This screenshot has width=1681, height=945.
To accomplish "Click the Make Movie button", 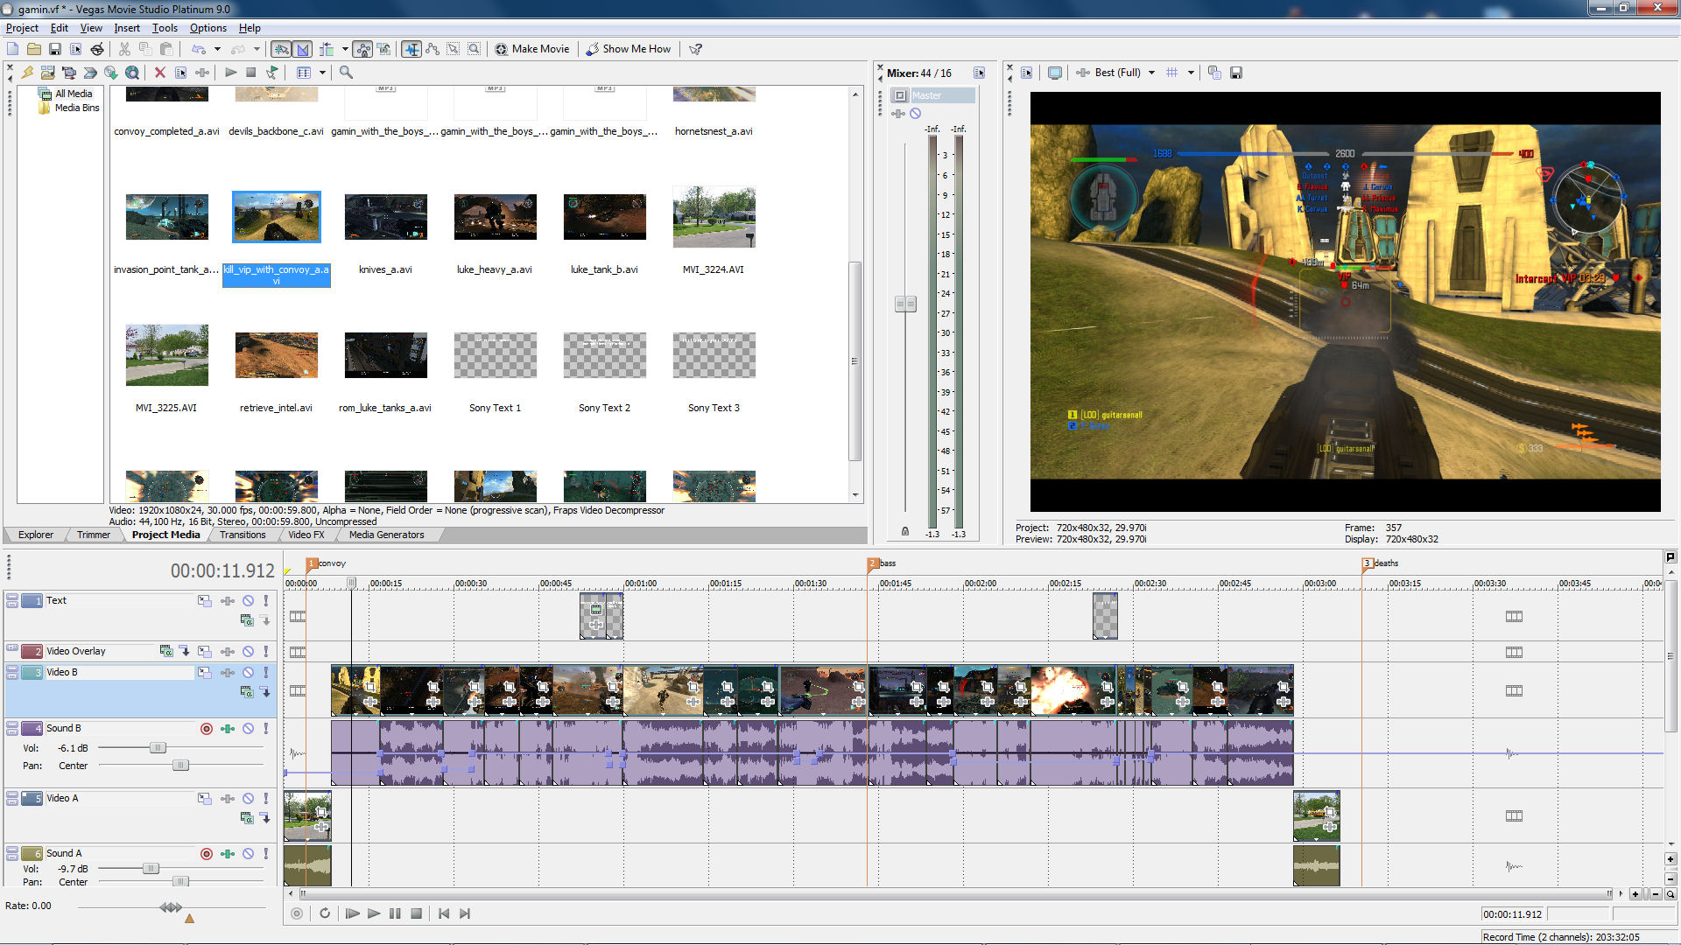I will (x=531, y=49).
